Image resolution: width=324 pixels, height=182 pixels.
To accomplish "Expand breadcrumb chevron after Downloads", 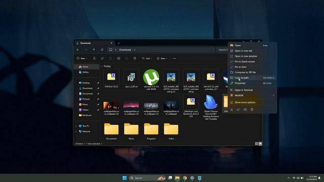I will click(135, 50).
